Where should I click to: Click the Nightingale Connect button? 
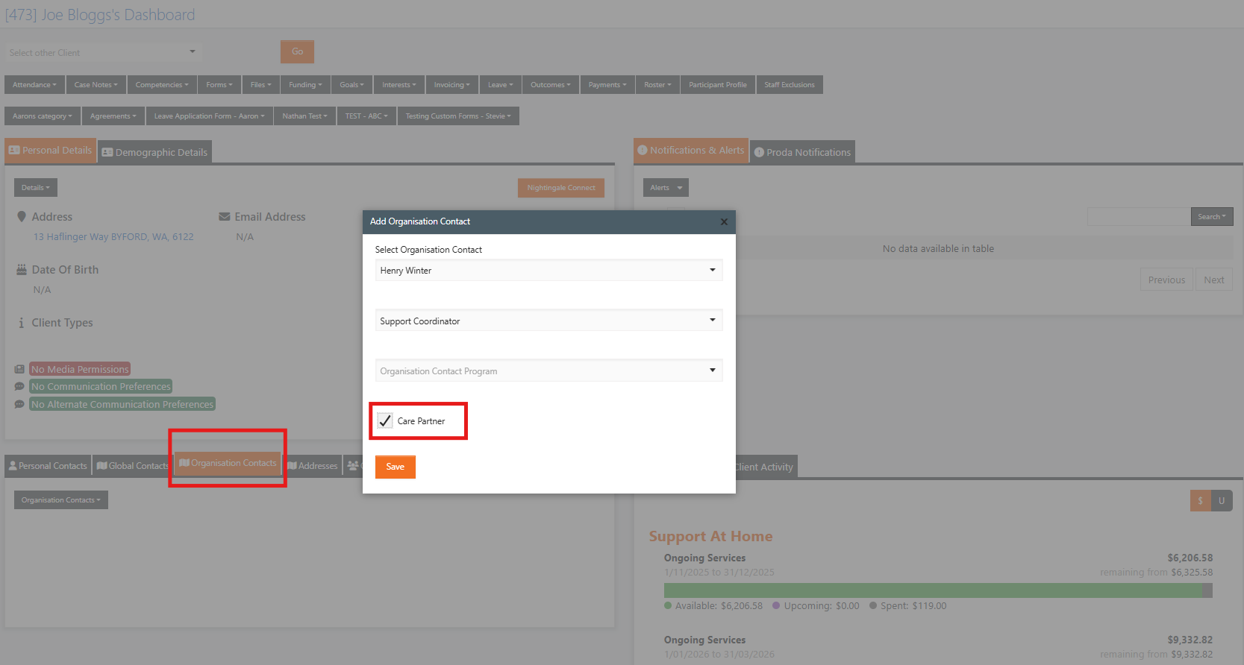point(561,188)
